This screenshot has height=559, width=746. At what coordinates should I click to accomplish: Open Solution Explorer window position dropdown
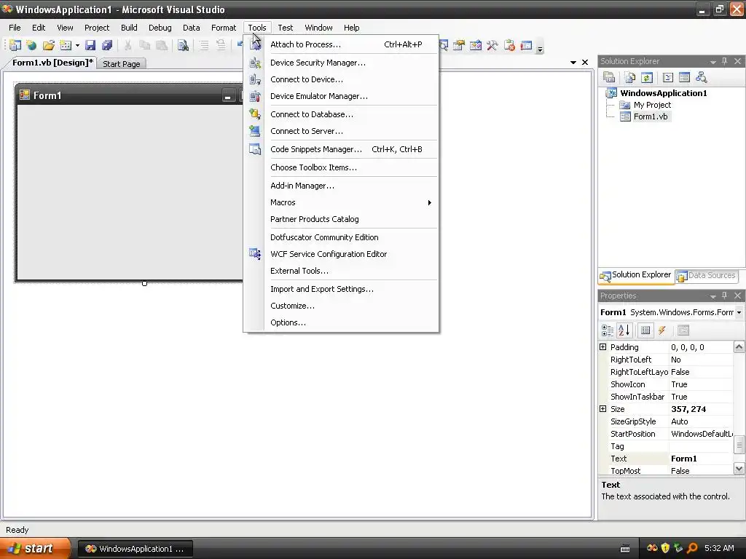[712, 62]
